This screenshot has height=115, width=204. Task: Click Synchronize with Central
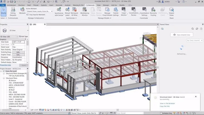[59, 12]
